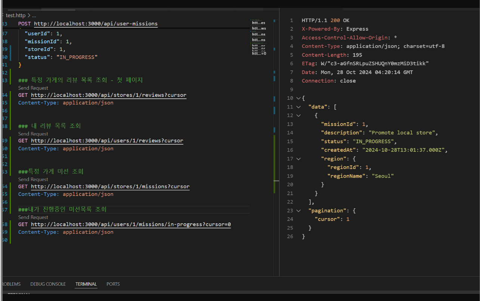The image size is (480, 301).
Task: Click the test.http breadcrumb item
Action: 16,16
